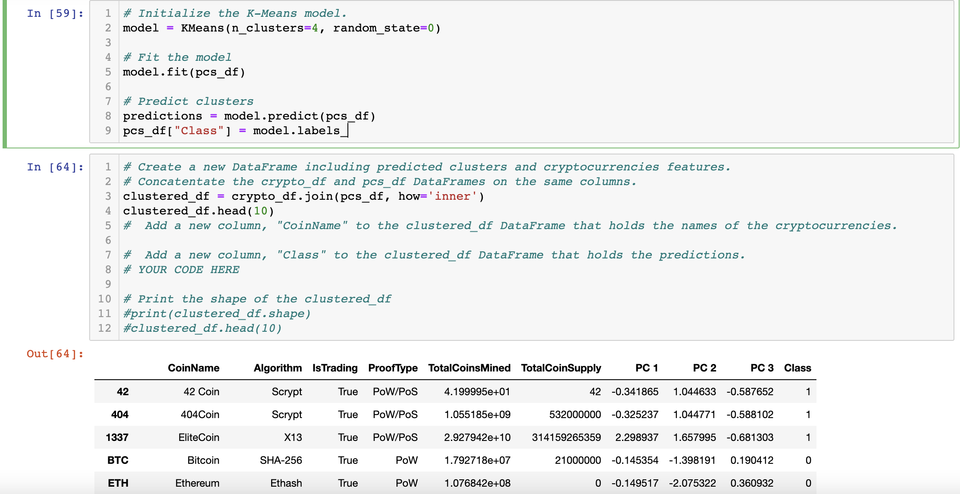Viewport: 960px width, 494px height.
Task: Click the 314159265359 supply value
Action: pyautogui.click(x=566, y=437)
